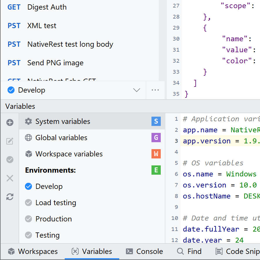Open the NativeRest test long body request
The width and height of the screenshot is (260, 260).
[80, 44]
